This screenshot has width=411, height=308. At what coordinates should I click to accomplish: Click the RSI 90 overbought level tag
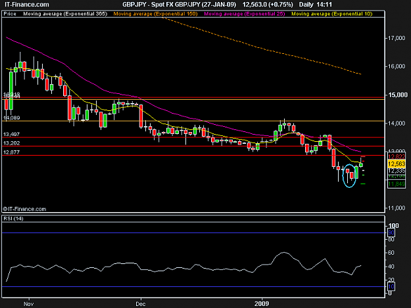(x=391, y=232)
